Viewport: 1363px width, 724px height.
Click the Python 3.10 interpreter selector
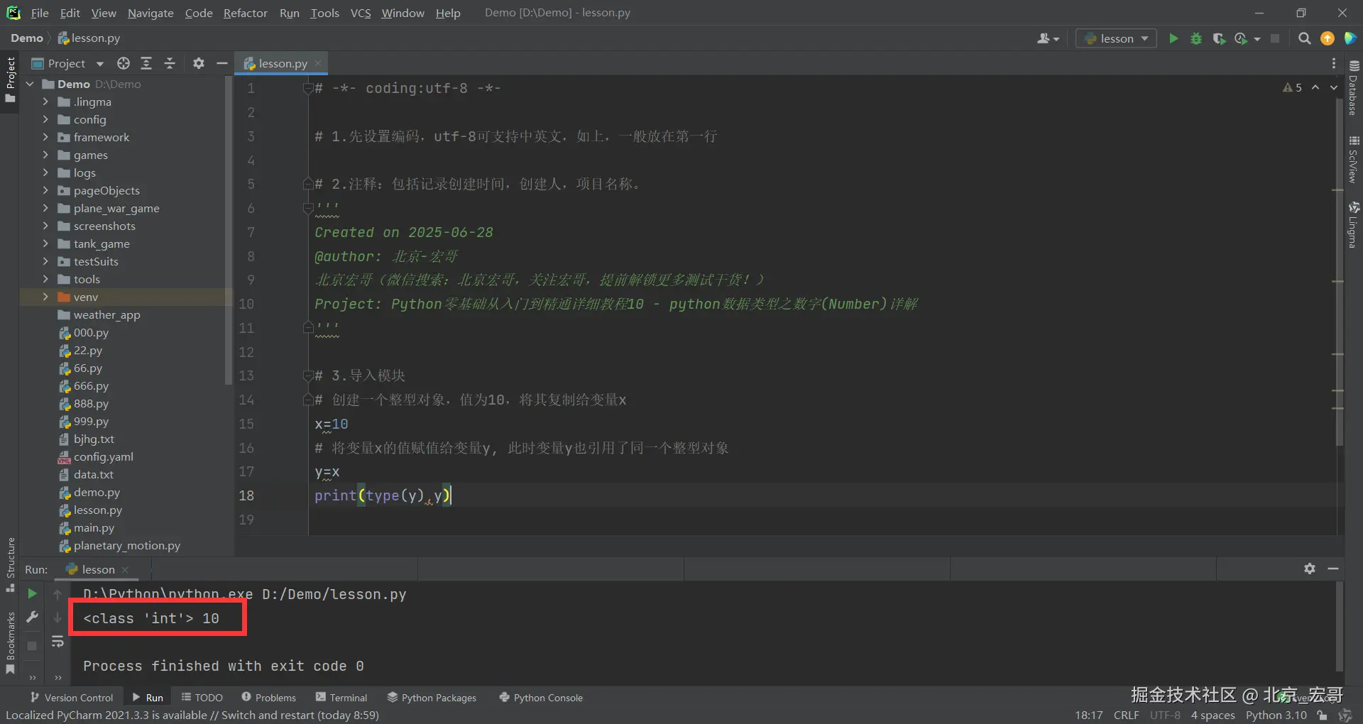(1276, 715)
